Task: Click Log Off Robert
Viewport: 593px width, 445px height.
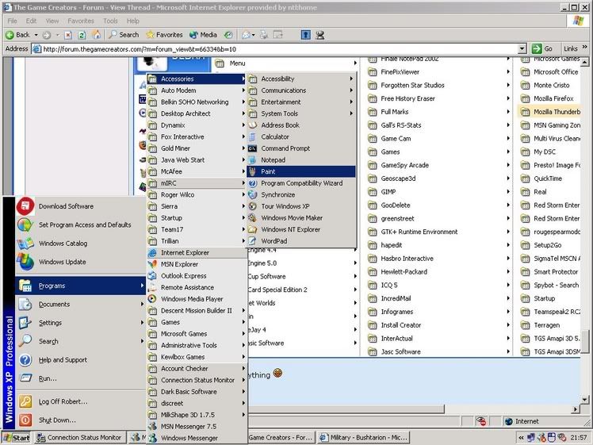Action: [81, 401]
